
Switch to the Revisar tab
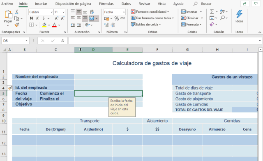[x=144, y=4]
